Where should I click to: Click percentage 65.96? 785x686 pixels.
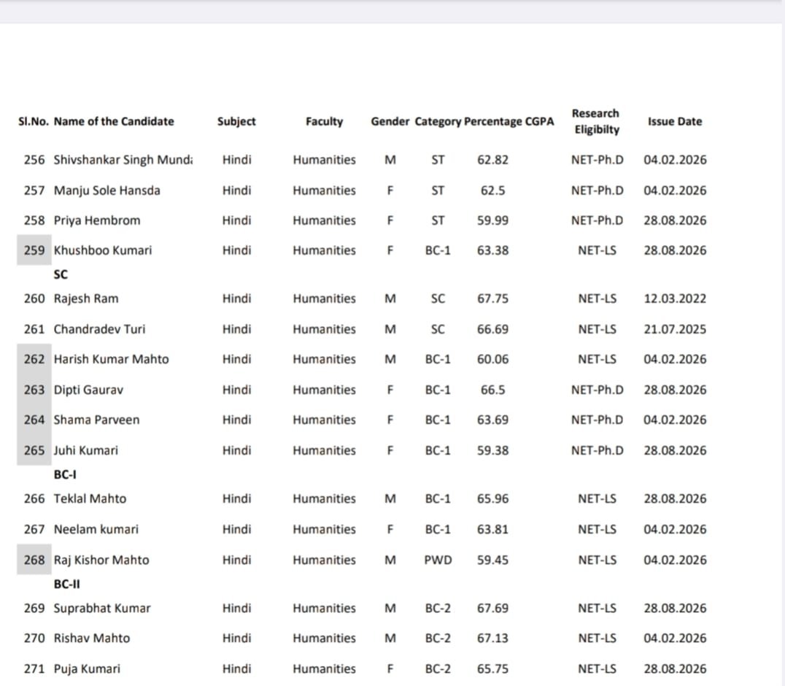(x=492, y=498)
